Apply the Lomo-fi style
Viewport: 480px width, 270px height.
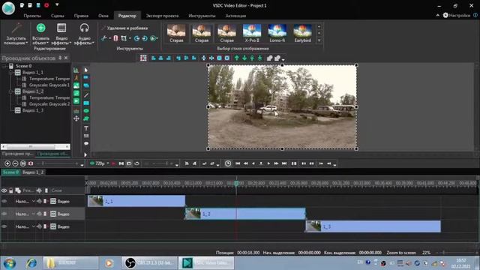click(x=277, y=33)
